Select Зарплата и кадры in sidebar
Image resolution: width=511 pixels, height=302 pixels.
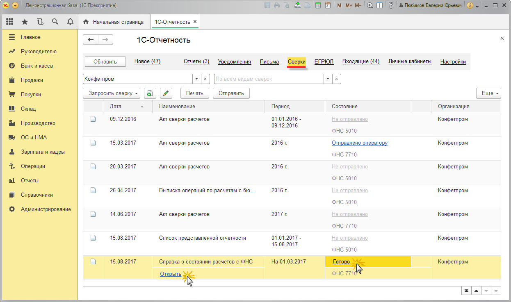[43, 152]
